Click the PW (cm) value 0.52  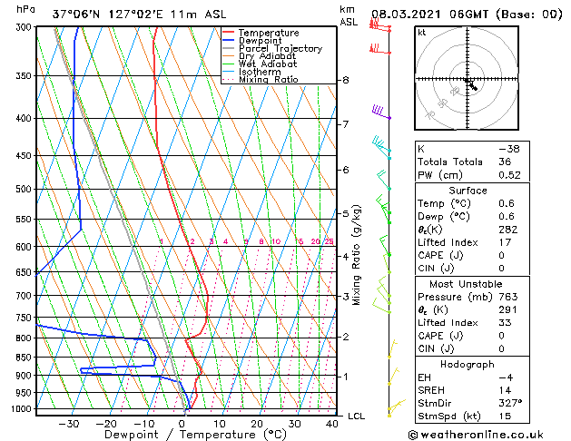click(x=509, y=175)
